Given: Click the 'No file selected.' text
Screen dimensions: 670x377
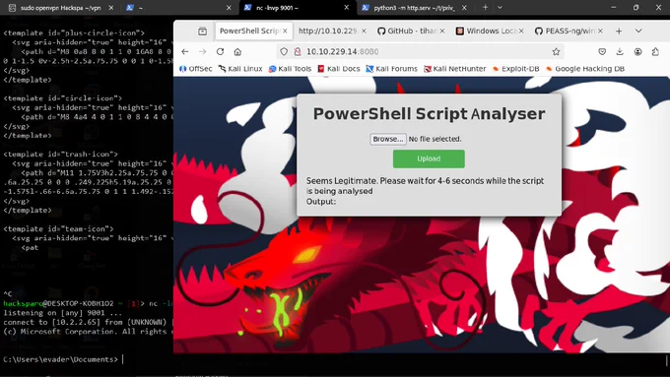Looking at the screenshot, I should tap(435, 139).
